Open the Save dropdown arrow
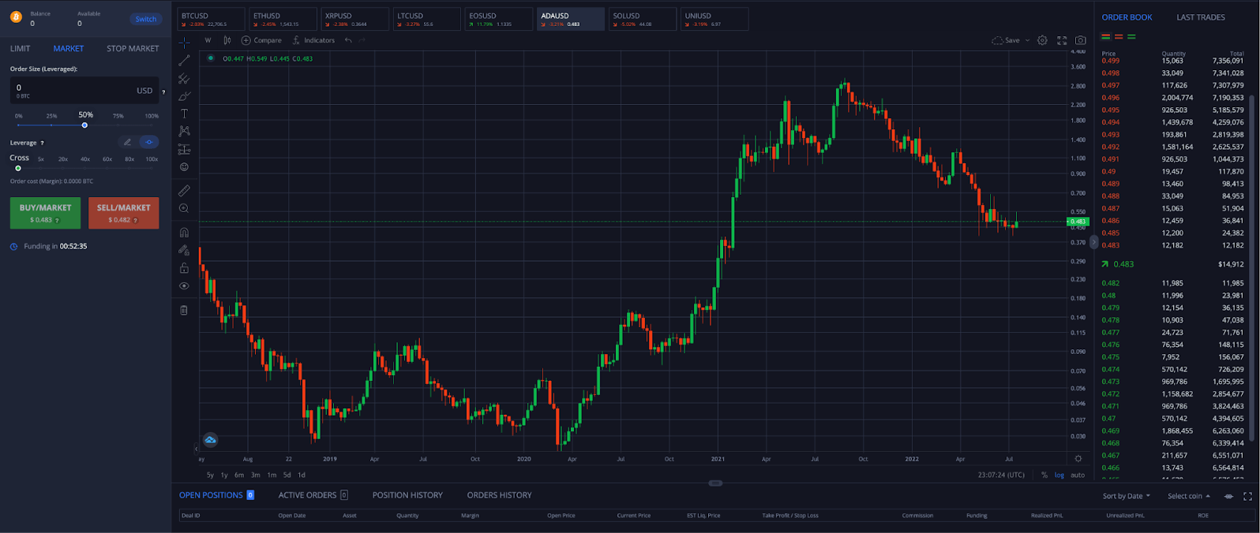Viewport: 1260px width, 533px height. 1027,40
